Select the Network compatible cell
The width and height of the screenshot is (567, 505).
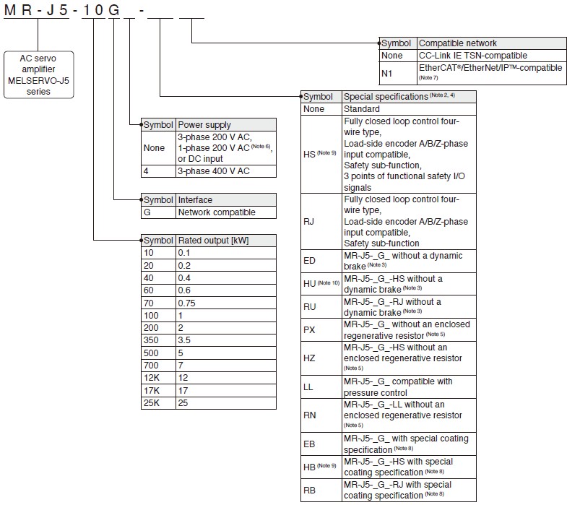(x=225, y=212)
